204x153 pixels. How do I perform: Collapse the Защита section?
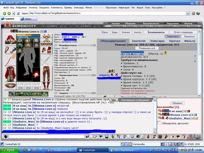(55, 93)
